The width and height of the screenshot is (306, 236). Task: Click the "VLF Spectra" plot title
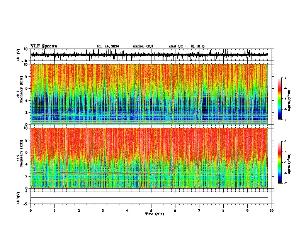click(44, 46)
